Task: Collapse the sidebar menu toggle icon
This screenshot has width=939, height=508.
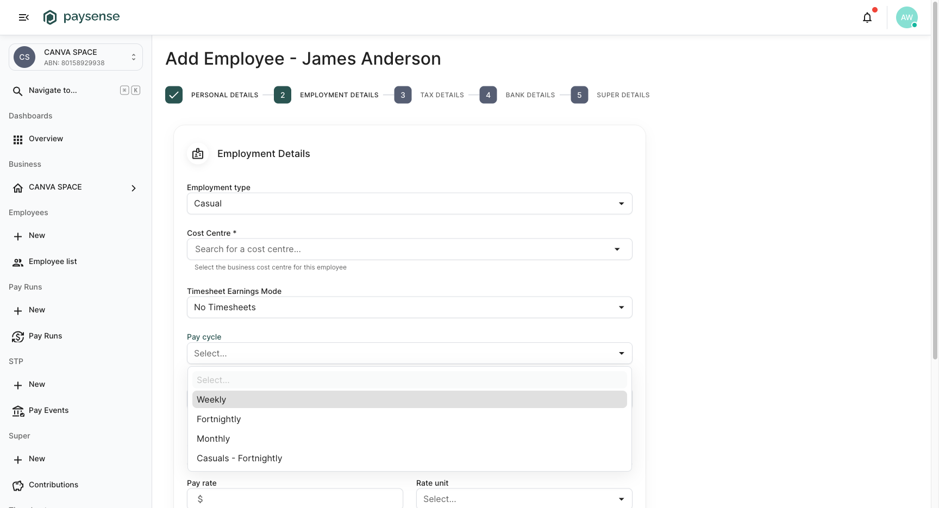Action: pyautogui.click(x=23, y=17)
